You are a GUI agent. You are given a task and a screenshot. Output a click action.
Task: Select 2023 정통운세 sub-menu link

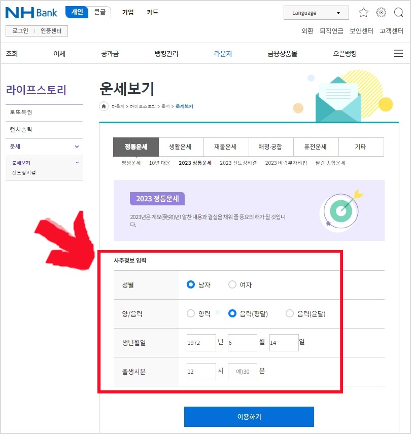click(195, 163)
